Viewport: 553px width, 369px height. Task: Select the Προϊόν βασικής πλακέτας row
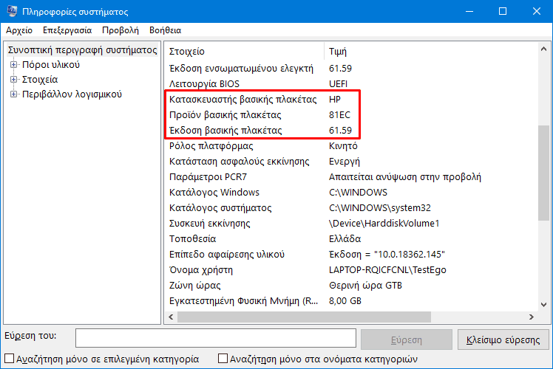pos(351,115)
